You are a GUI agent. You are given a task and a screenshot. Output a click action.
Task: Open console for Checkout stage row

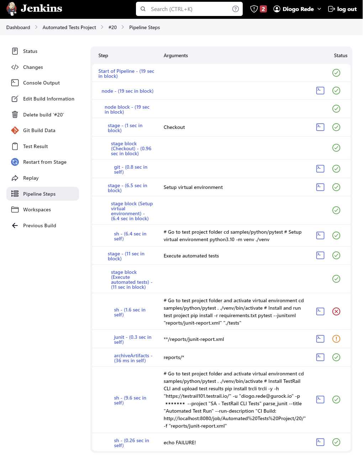[x=320, y=127]
